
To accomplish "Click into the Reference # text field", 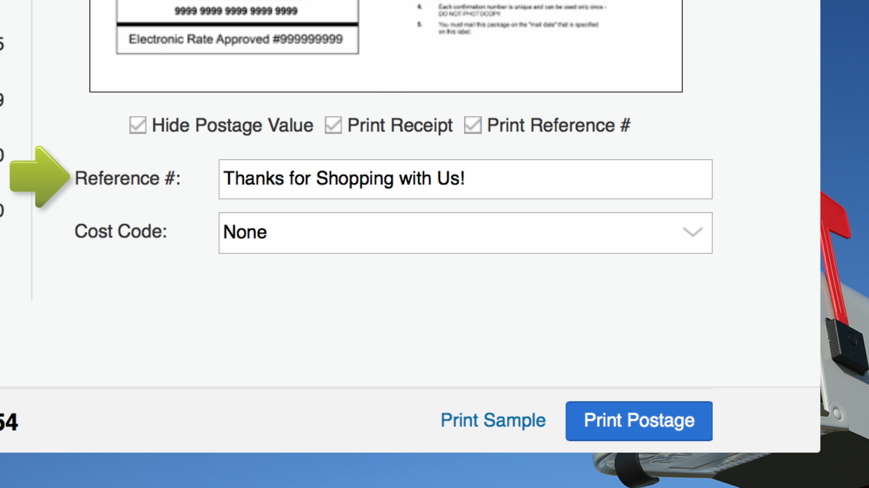I will (x=465, y=179).
